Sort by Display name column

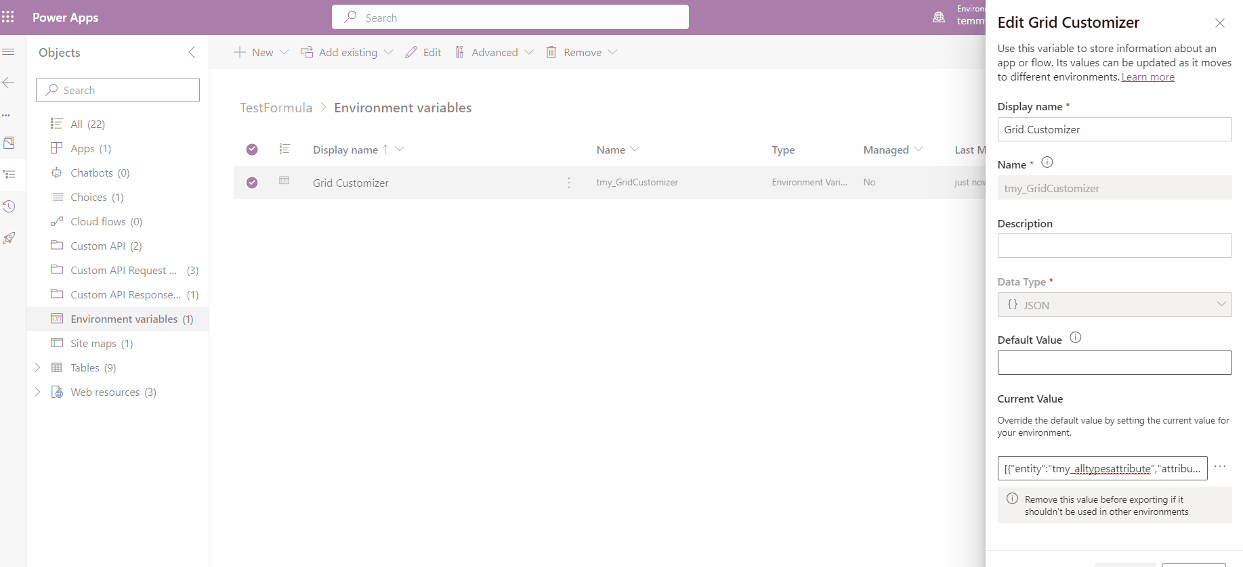(x=358, y=150)
